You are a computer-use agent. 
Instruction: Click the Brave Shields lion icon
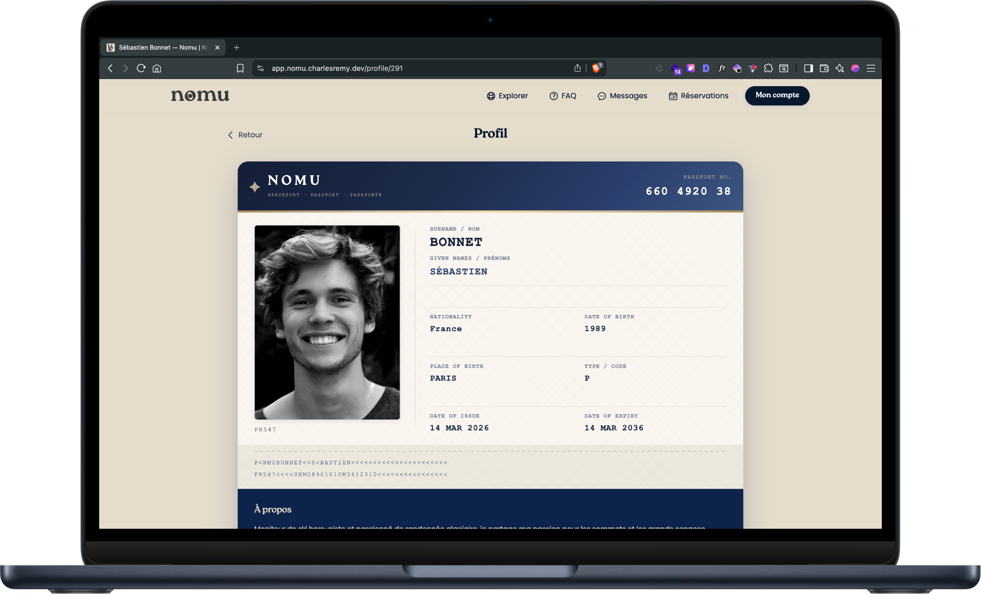pos(596,68)
